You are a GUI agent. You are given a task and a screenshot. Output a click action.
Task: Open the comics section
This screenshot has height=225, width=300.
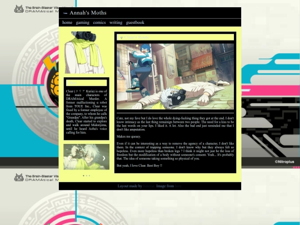(99, 23)
